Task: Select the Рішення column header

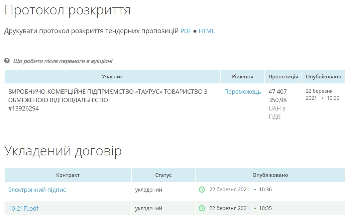Action: point(242,77)
